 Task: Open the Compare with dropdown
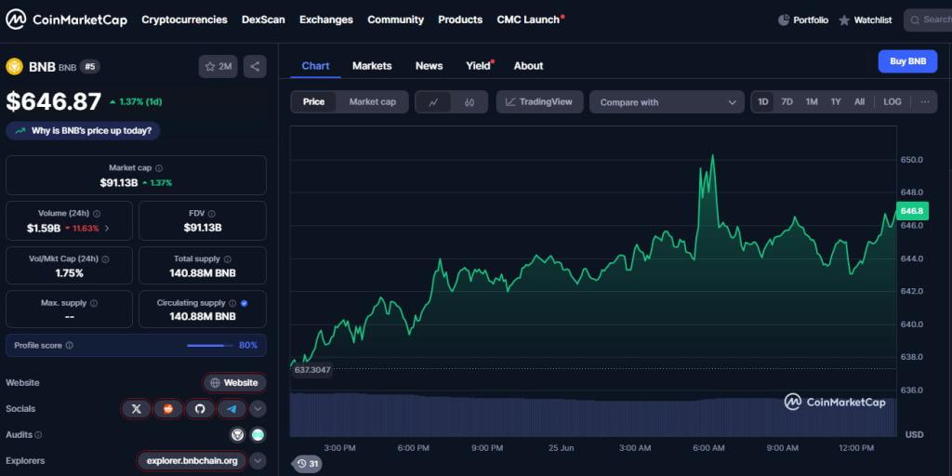point(667,102)
